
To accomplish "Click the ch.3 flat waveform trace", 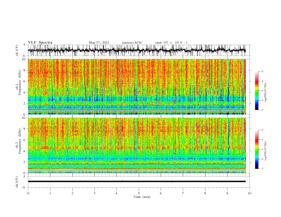I will [x=137, y=182].
